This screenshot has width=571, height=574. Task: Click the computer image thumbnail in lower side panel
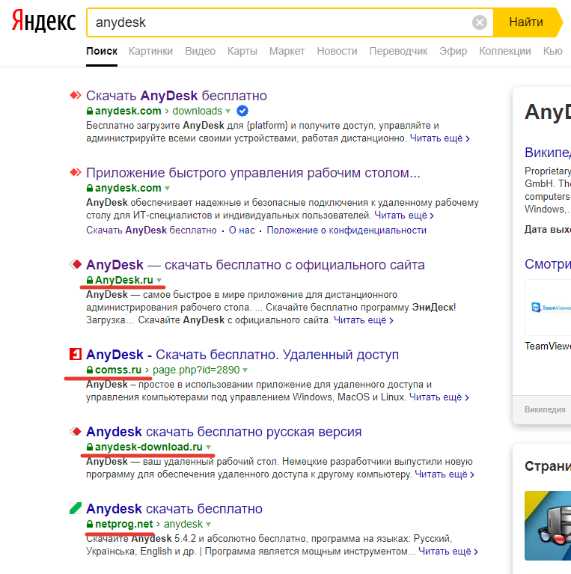click(548, 525)
